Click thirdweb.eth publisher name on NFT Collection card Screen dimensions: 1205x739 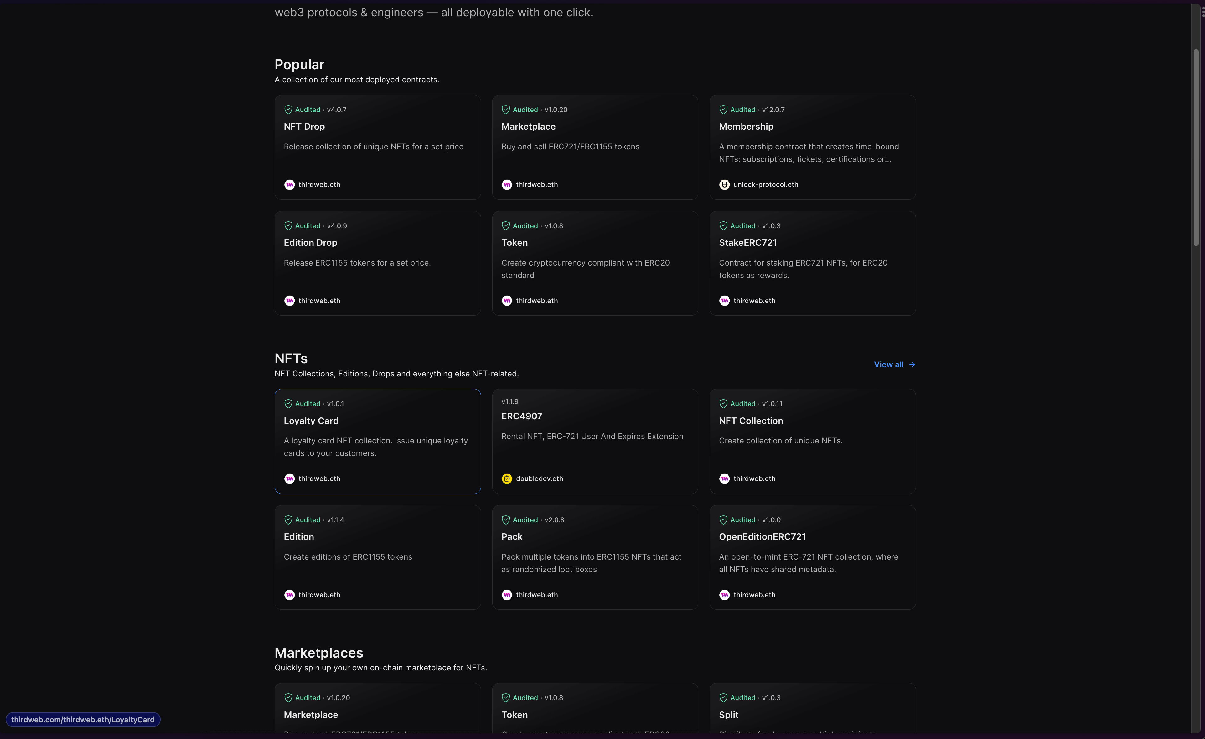[754, 478]
